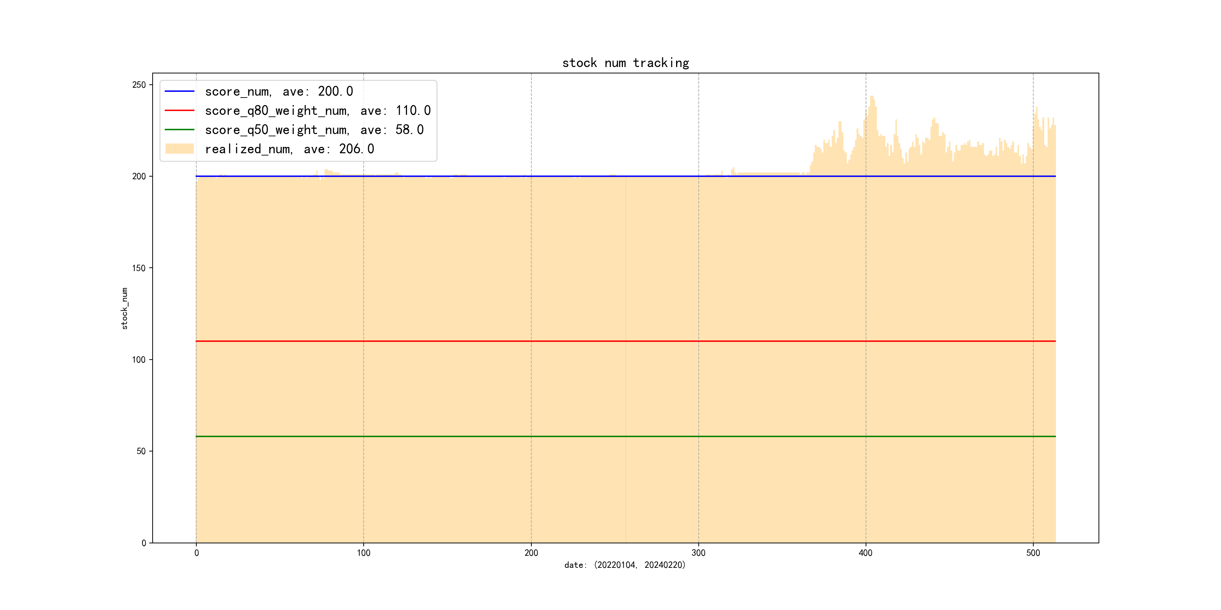Click the 'realized_num, ave: 206.0' legend text
1221x610 pixels.
point(289,149)
